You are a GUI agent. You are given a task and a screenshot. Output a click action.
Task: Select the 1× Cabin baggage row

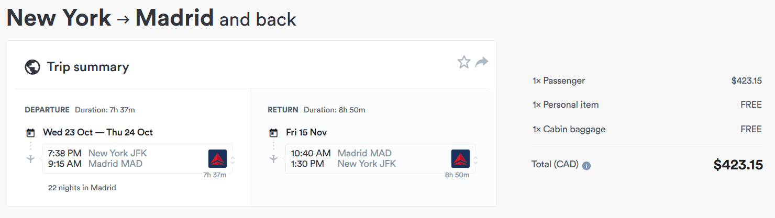coord(647,129)
